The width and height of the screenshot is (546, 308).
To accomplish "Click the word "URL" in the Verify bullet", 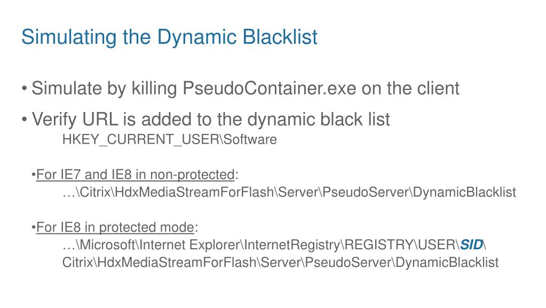I will 100,119.
